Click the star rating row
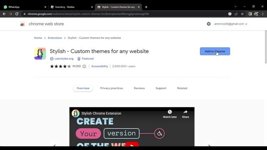This screenshot has height=150, width=267. point(60,66)
